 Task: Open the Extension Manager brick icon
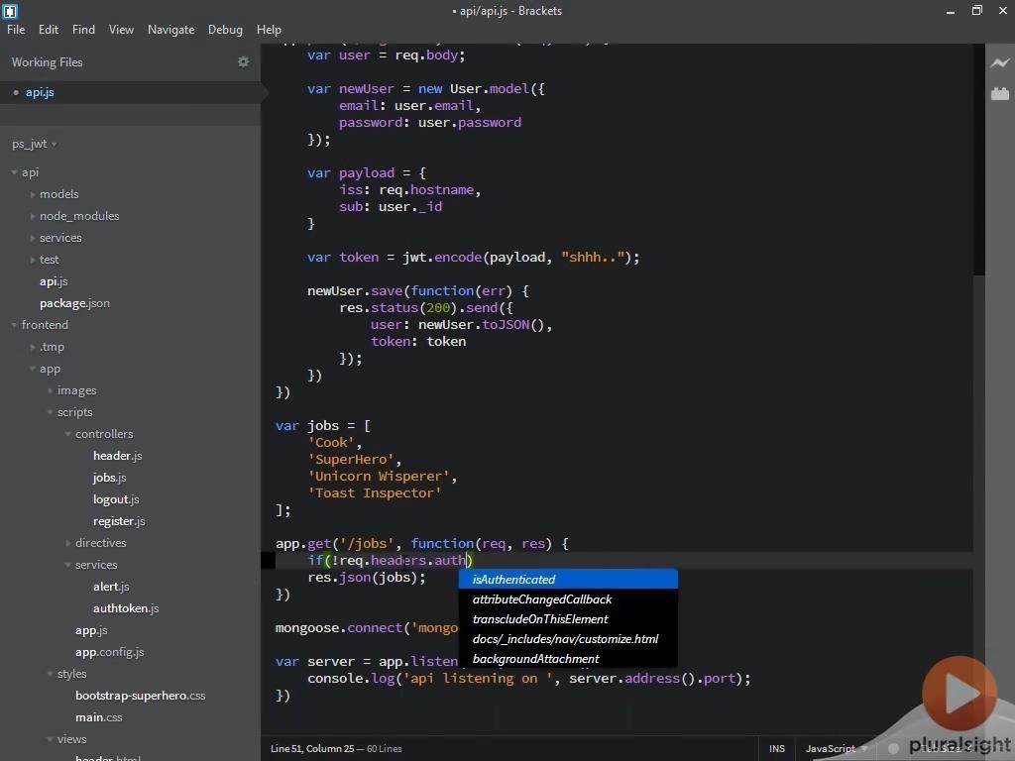tap(999, 94)
